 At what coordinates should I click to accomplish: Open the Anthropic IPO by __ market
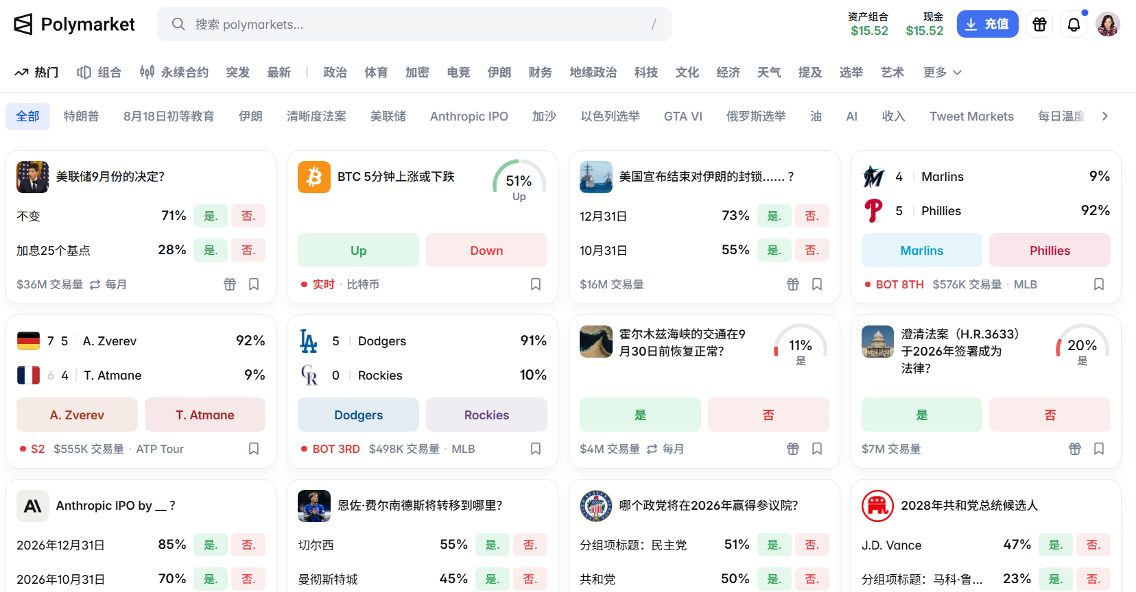(x=115, y=506)
